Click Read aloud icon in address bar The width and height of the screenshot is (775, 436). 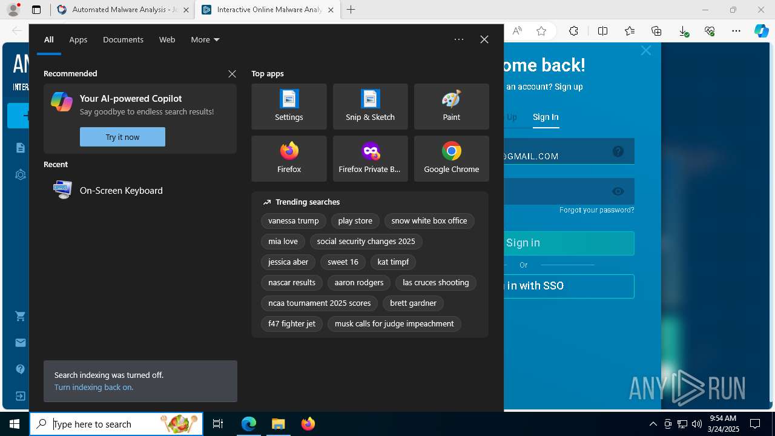(517, 31)
